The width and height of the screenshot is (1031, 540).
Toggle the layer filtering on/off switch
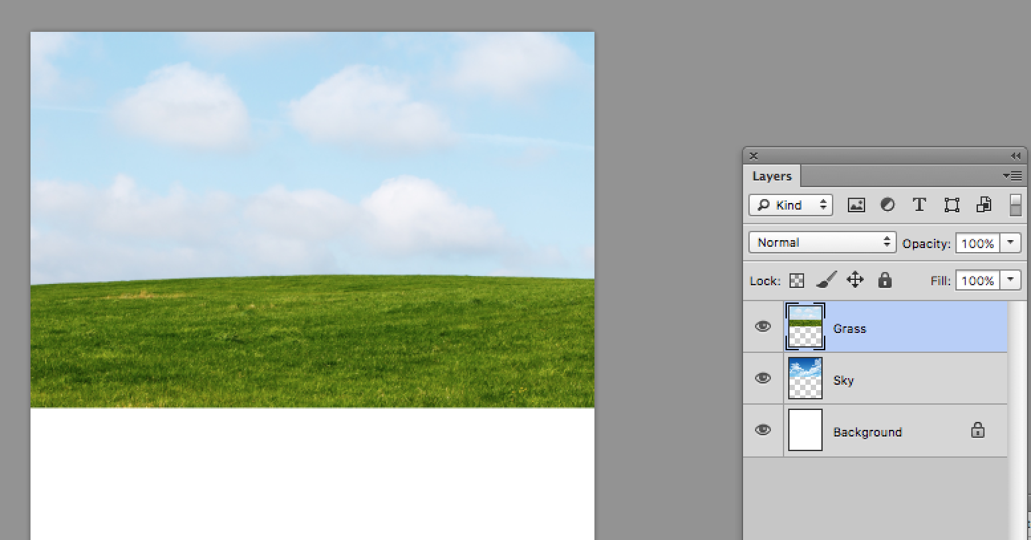pos(1015,205)
